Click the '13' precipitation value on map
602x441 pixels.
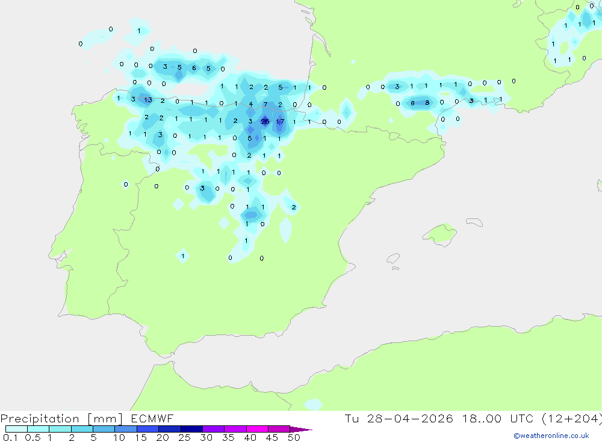pyautogui.click(x=148, y=100)
